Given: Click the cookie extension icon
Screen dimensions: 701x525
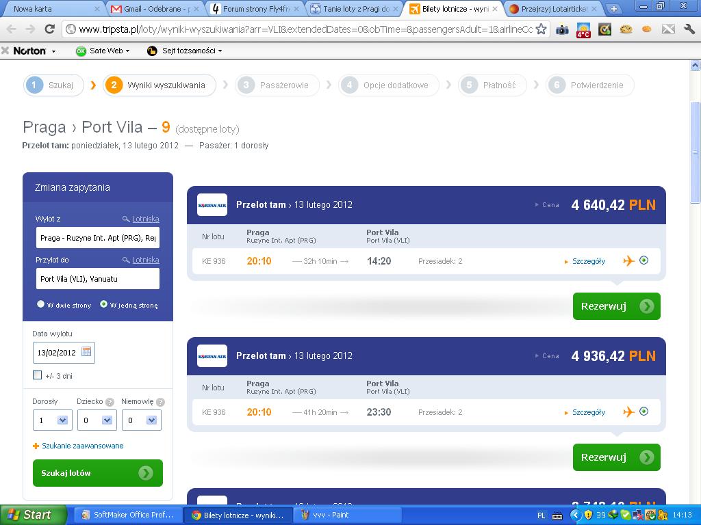Looking at the screenshot, I should tap(626, 29).
